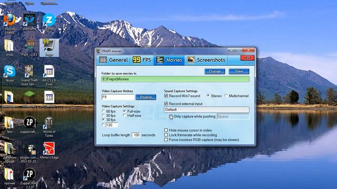Image resolution: width=337 pixels, height=189 pixels.
Task: Choose Full-size video capture
Action: (124, 111)
